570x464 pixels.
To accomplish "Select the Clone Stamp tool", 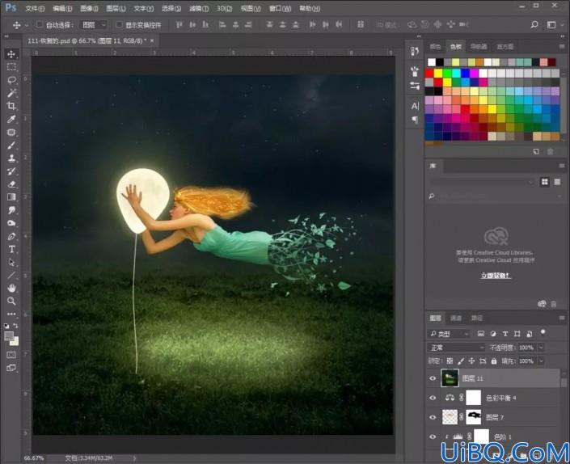I will point(11,158).
